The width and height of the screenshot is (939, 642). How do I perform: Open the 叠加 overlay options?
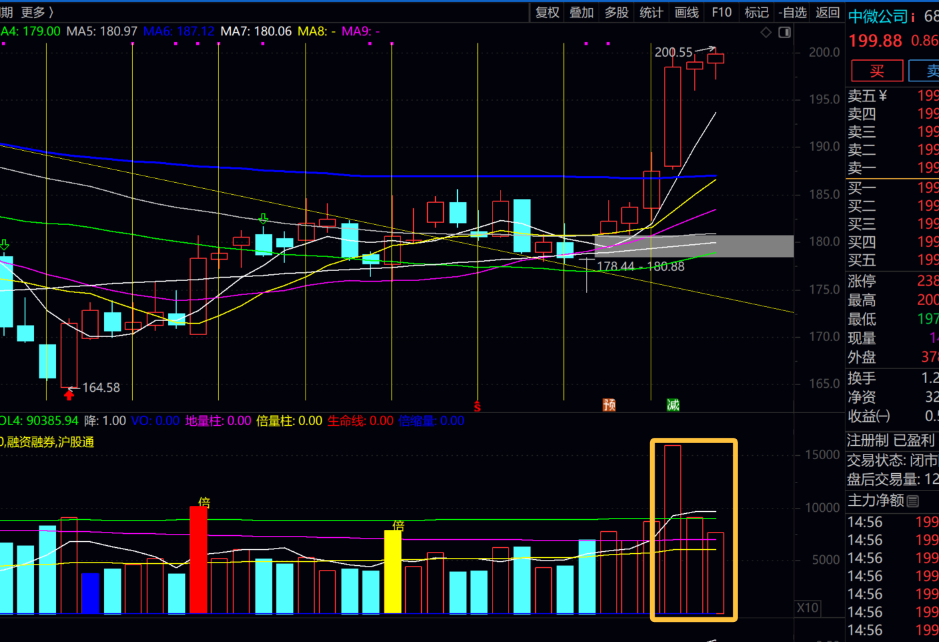coord(581,12)
